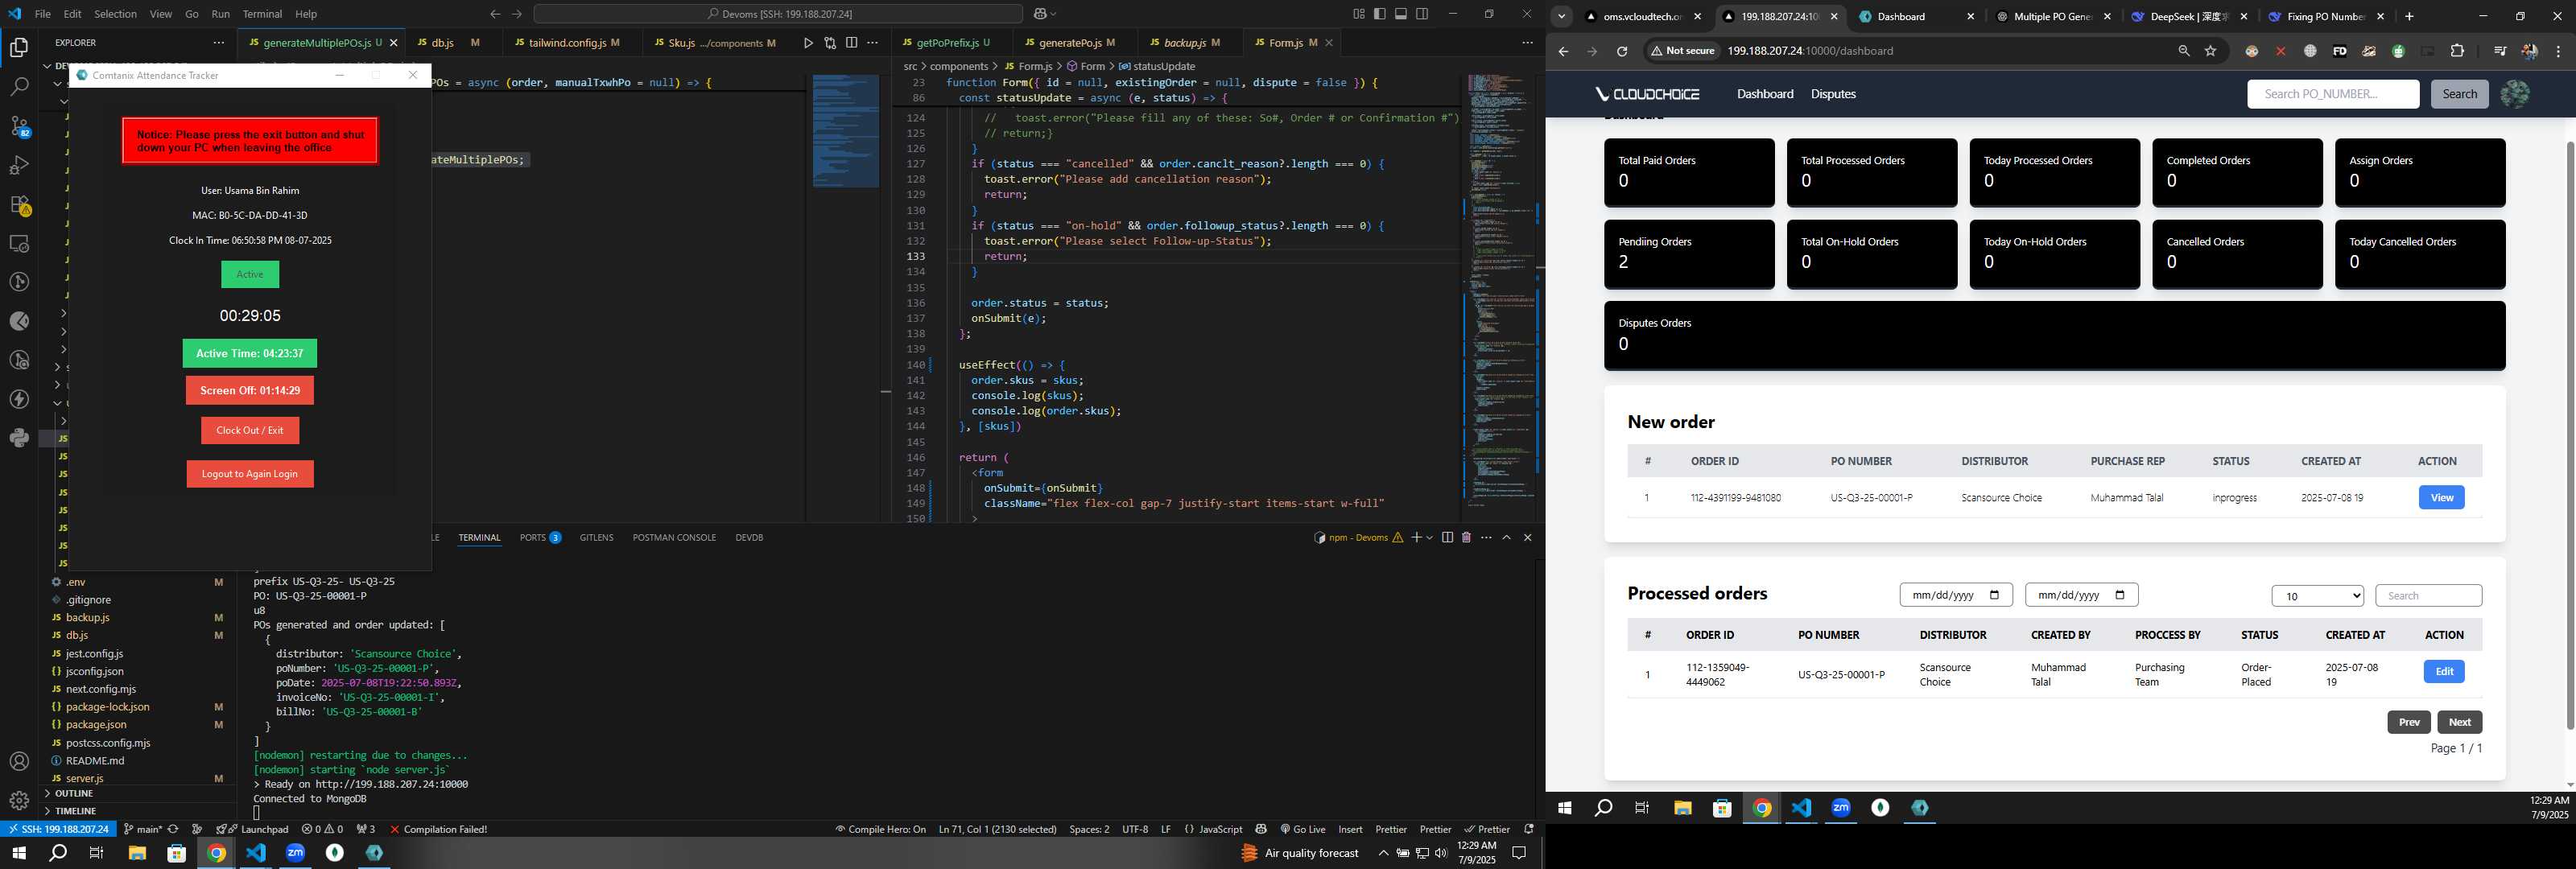
Task: Delete the terminal with the trash icon
Action: [x=1466, y=538]
